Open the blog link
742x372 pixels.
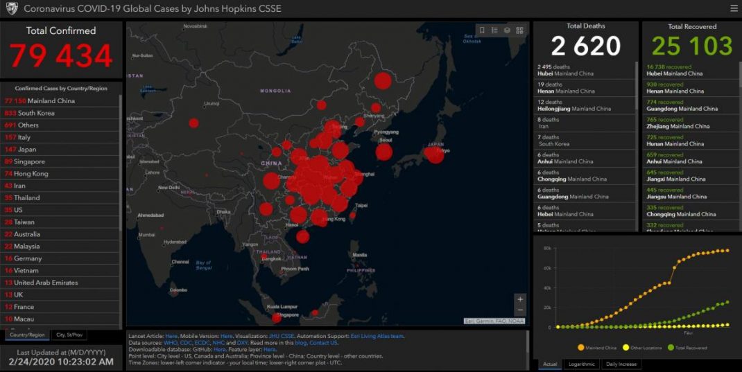tap(302, 343)
